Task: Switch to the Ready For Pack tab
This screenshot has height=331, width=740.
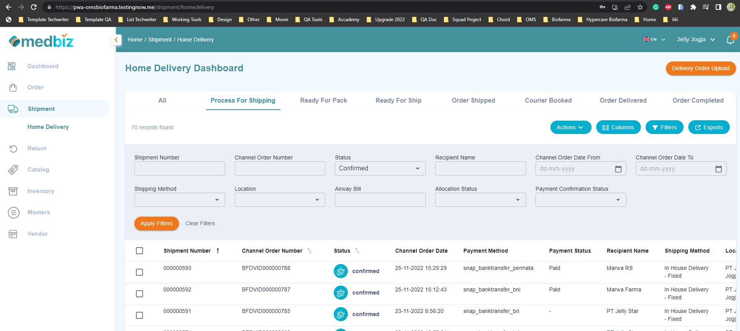Action: click(x=324, y=101)
